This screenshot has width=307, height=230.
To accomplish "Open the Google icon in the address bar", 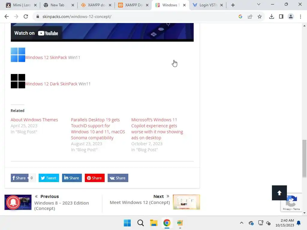I will point(240,17).
